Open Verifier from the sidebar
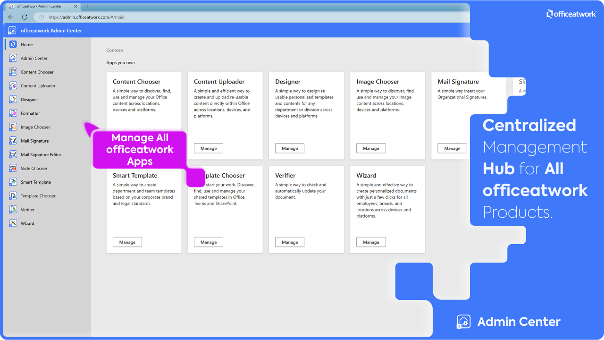Viewport: 604px width, 340px height. [x=47, y=210]
